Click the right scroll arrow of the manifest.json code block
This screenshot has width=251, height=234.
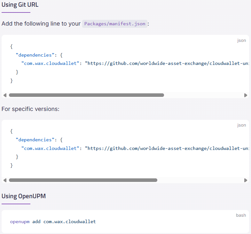(246, 95)
